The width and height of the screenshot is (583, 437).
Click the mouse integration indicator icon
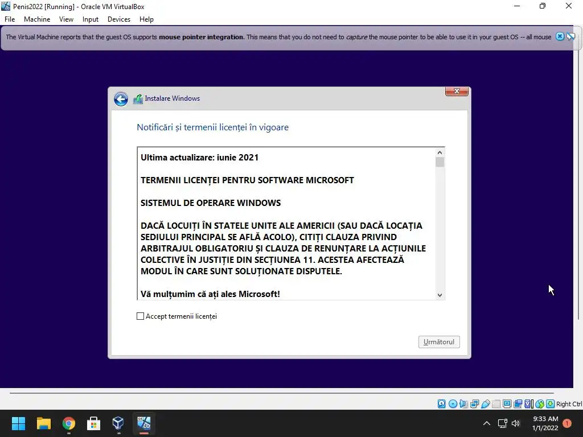click(540, 404)
